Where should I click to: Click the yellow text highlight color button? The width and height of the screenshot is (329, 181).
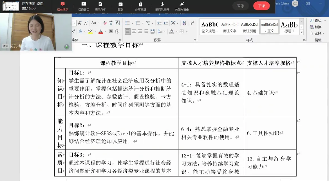tap(90, 32)
